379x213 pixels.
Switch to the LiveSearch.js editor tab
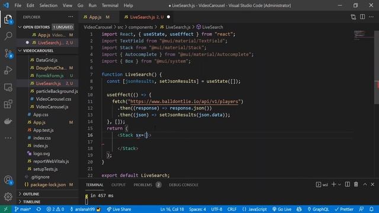point(147,17)
